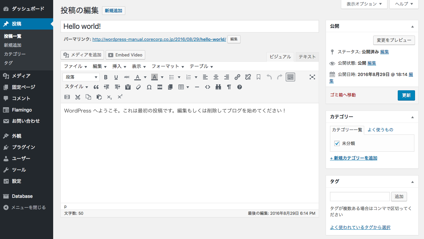Apply superscript formatting
The width and height of the screenshot is (424, 239).
click(x=120, y=97)
